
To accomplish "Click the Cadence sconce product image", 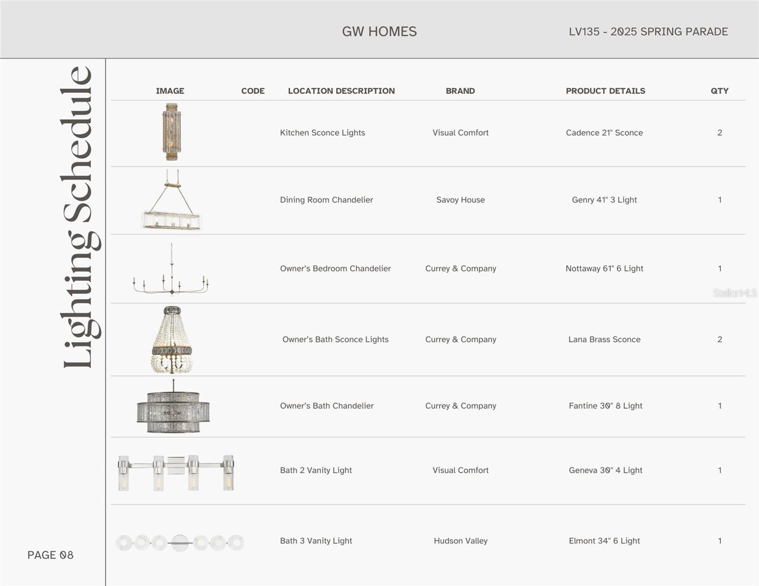I will pyautogui.click(x=172, y=132).
